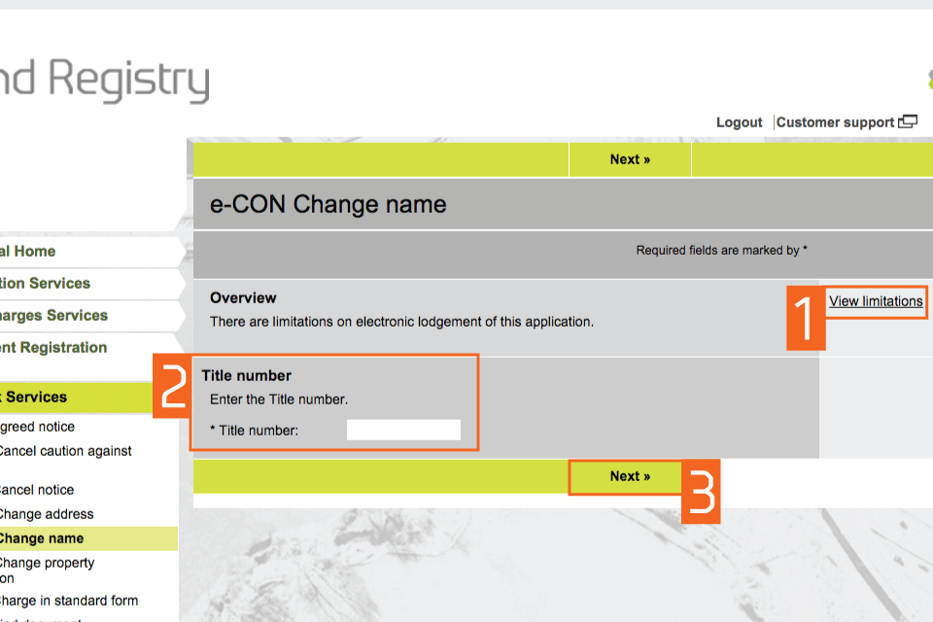Choose 'Cancel caution against' in the sidebar
This screenshot has height=622, width=933.
tap(64, 451)
